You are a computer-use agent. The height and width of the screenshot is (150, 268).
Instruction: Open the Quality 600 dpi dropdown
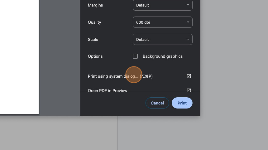pos(163,22)
